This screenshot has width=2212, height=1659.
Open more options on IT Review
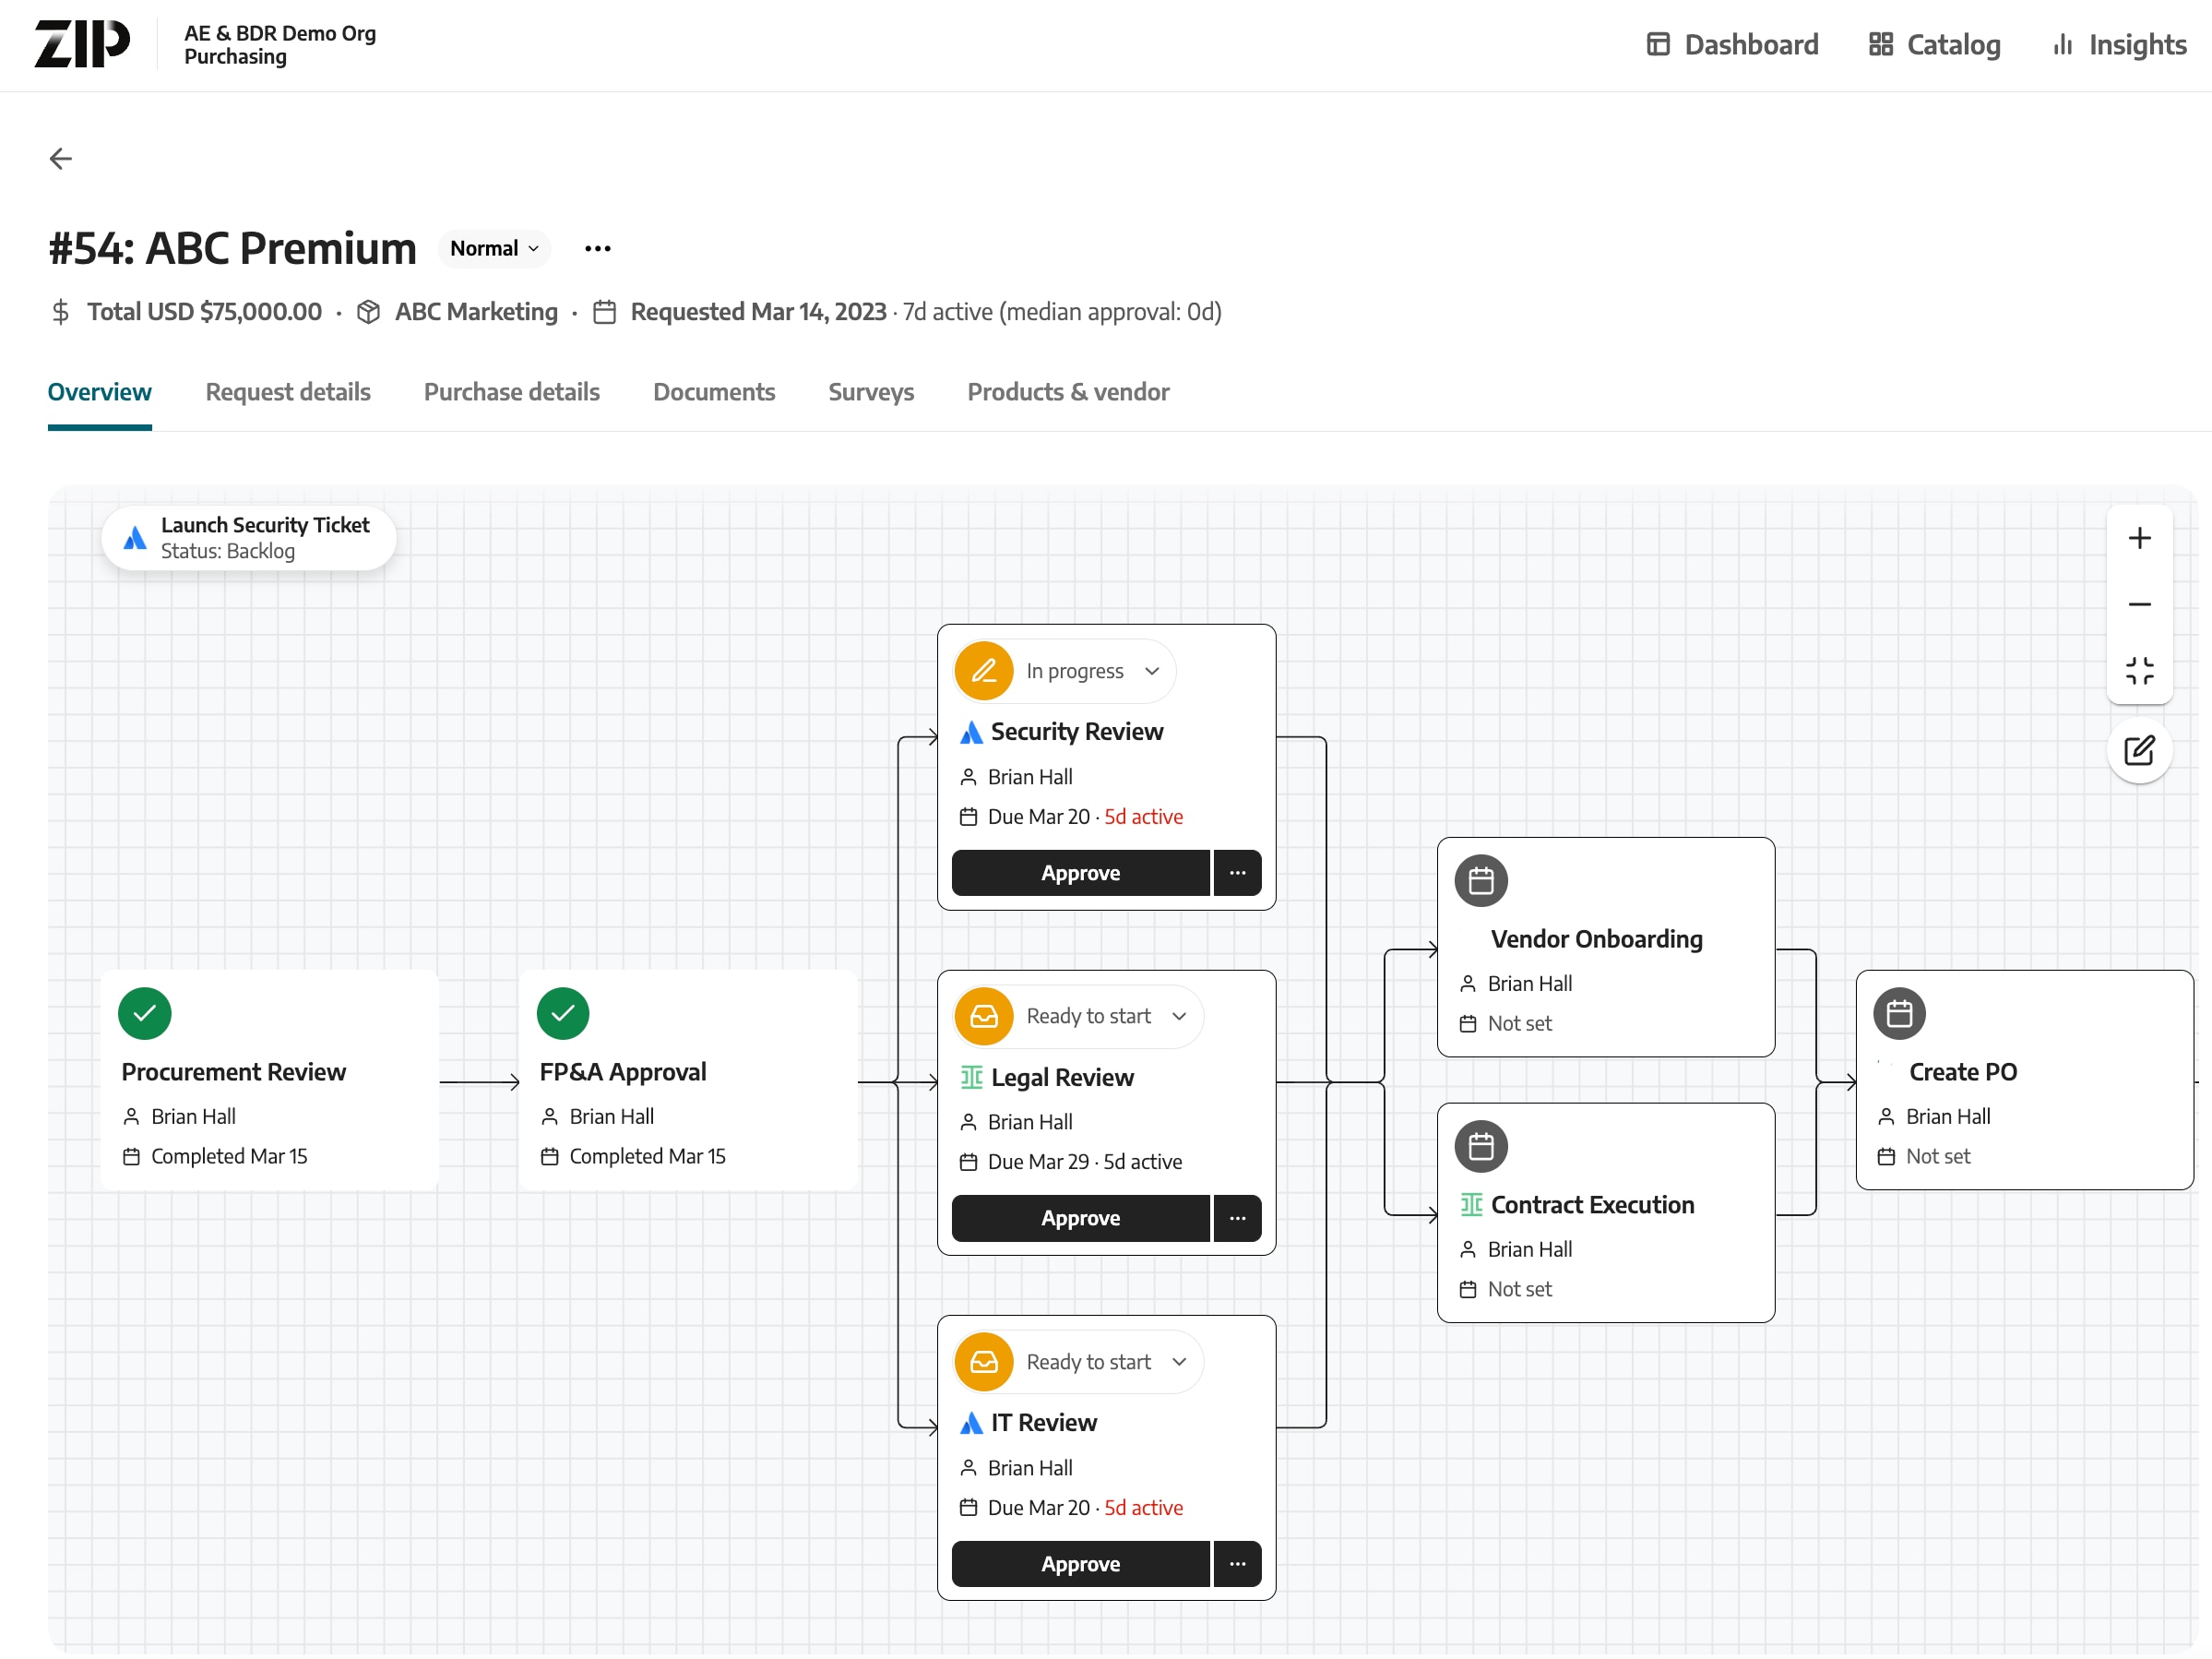(x=1237, y=1563)
